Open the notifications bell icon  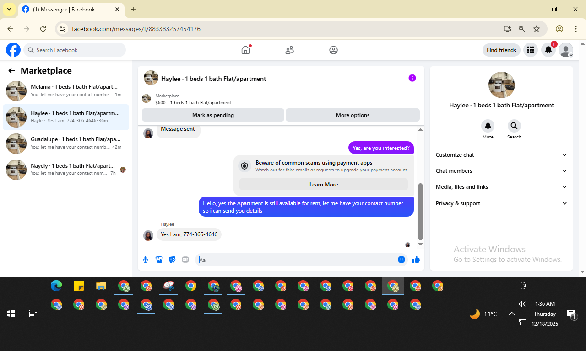click(x=548, y=50)
